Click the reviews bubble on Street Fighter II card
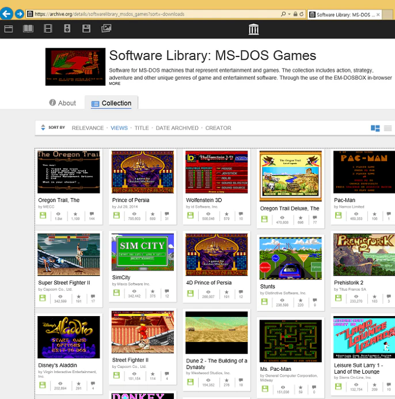The height and width of the screenshot is (399, 395). (x=167, y=374)
